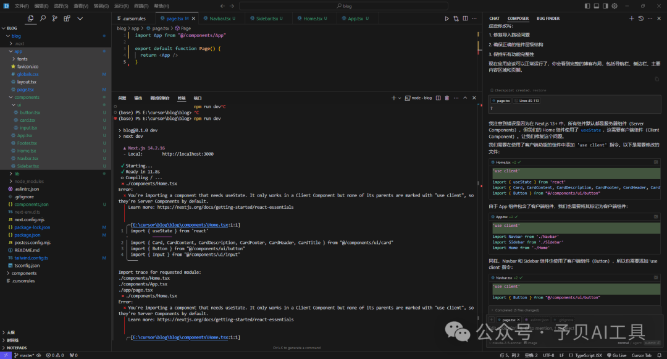
Task: Click the blog search box in title bar
Action: (344, 6)
